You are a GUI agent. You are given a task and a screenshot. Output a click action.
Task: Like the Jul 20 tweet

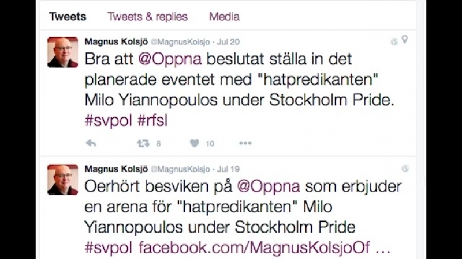[195, 143]
